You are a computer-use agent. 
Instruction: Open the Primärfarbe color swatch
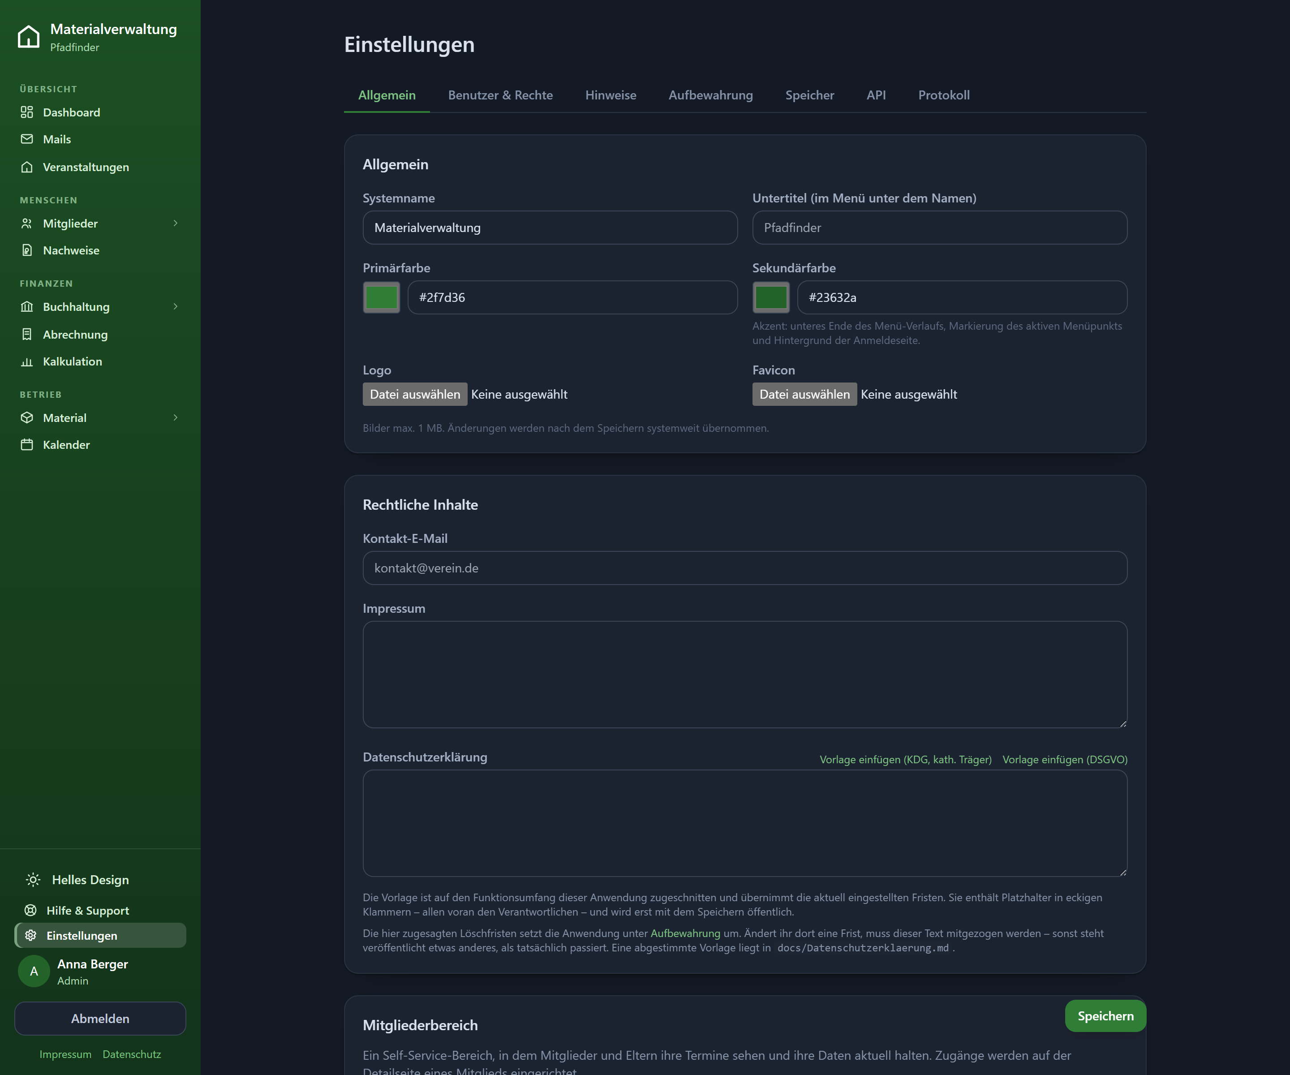point(381,297)
